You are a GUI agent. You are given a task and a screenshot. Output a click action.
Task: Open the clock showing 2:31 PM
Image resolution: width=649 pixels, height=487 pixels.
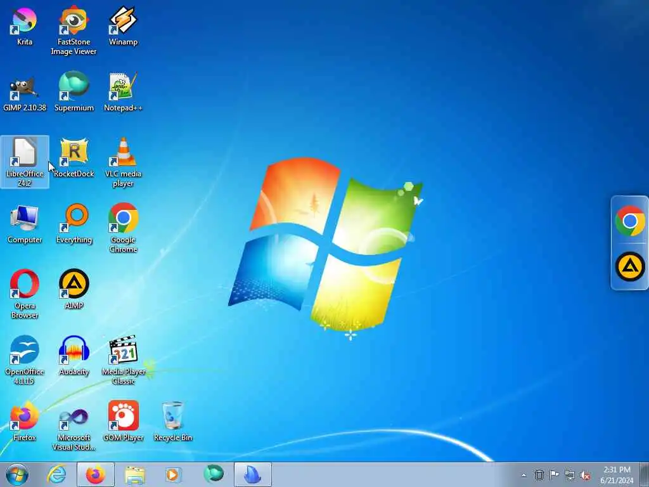click(x=617, y=474)
